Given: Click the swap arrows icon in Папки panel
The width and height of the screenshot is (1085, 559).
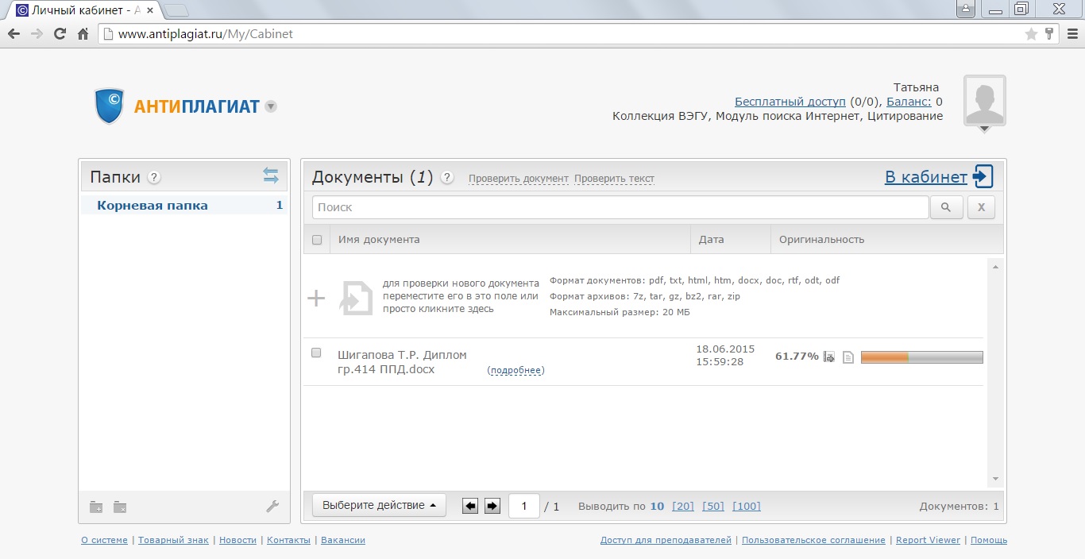Looking at the screenshot, I should 271,175.
